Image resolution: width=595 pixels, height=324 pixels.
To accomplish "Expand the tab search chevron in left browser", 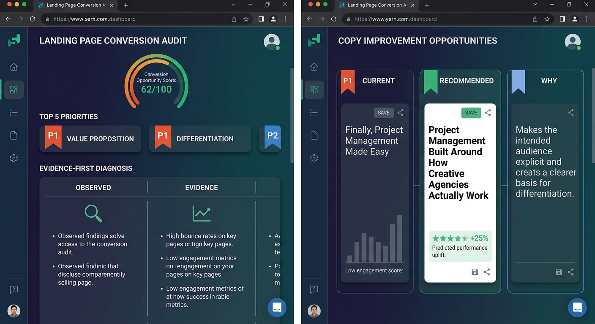I will tap(233, 5).
